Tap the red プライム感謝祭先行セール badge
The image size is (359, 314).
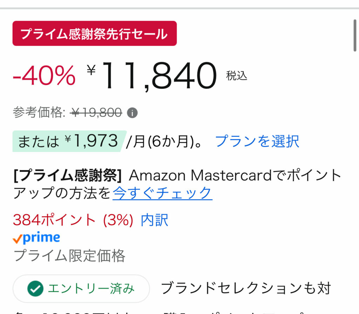coord(94,34)
